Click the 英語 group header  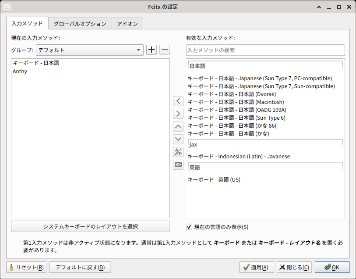pos(265,167)
